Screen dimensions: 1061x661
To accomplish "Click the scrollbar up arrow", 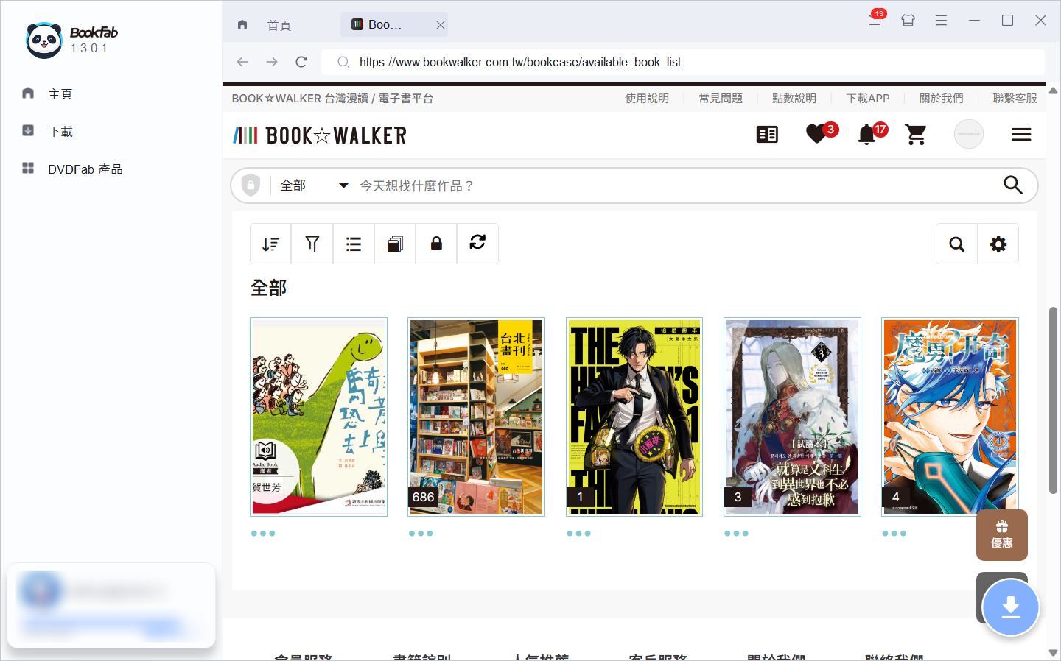I will click(x=1053, y=91).
